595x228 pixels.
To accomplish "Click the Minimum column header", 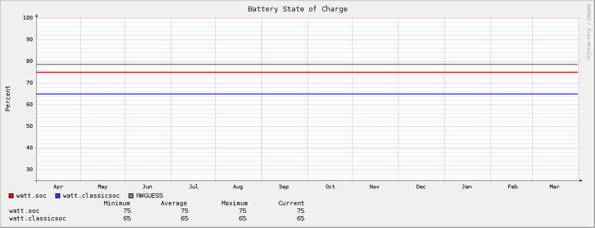I will point(117,204).
